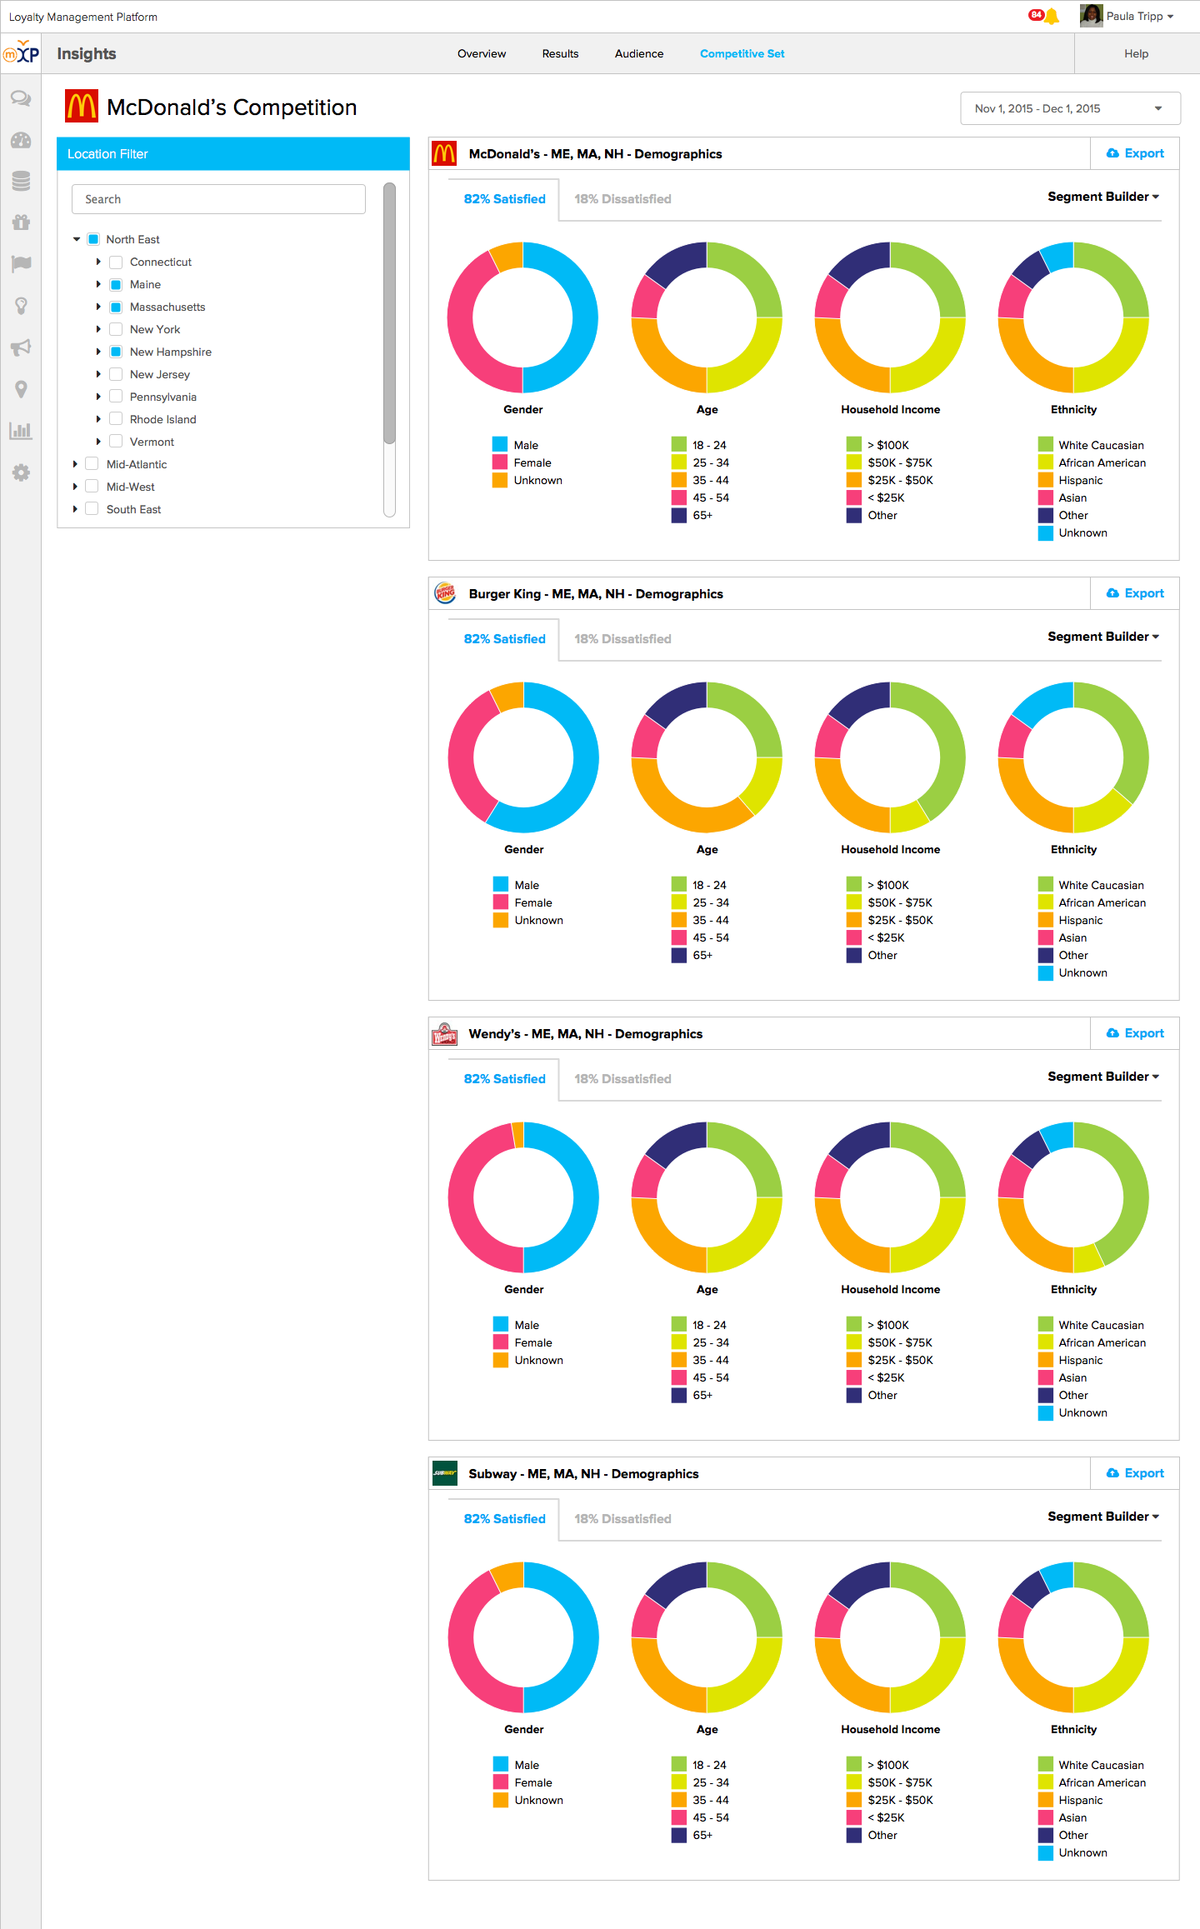Collapse the North East tree node
Image resolution: width=1200 pixels, height=1929 pixels.
point(77,239)
